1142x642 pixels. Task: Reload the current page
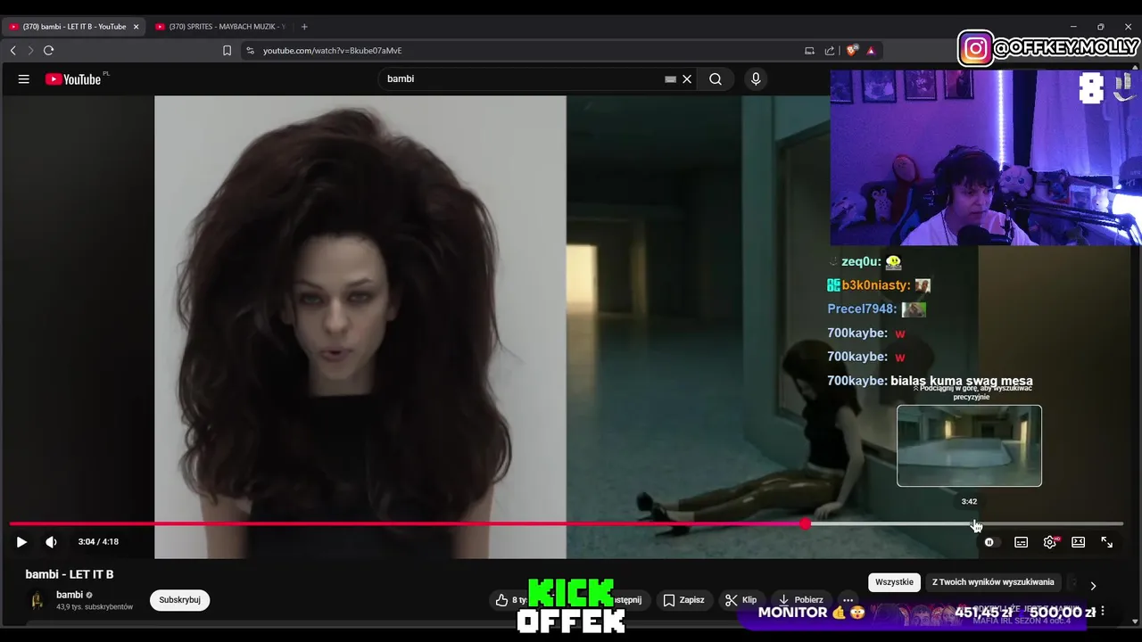tap(48, 51)
